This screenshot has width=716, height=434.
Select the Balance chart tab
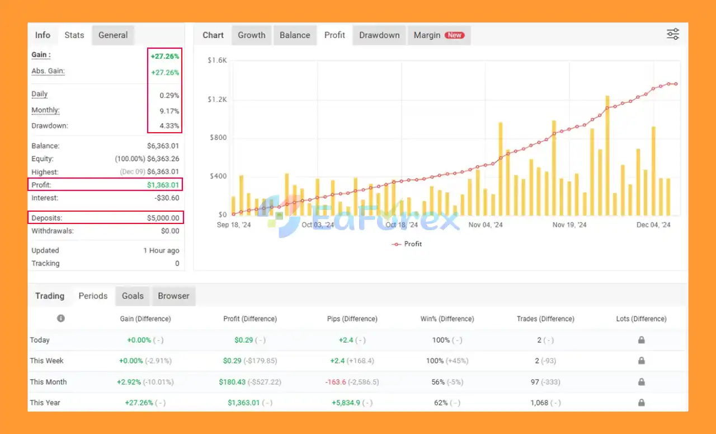[x=295, y=35]
